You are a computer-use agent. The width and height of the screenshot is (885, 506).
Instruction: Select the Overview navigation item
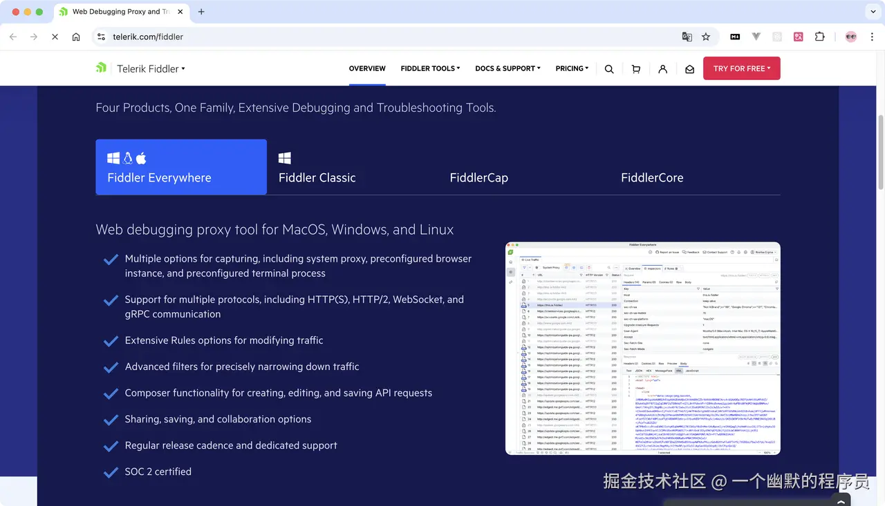(367, 68)
